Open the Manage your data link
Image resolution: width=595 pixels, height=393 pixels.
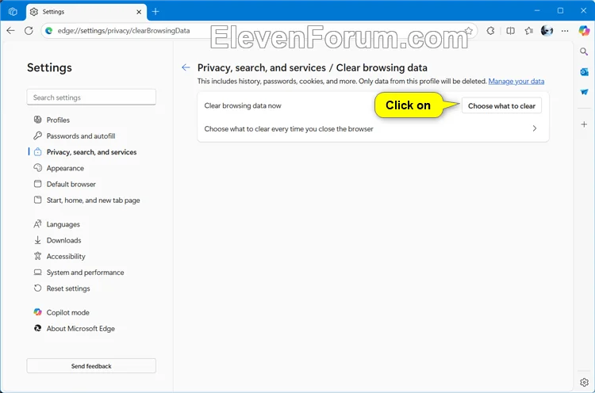pos(516,81)
